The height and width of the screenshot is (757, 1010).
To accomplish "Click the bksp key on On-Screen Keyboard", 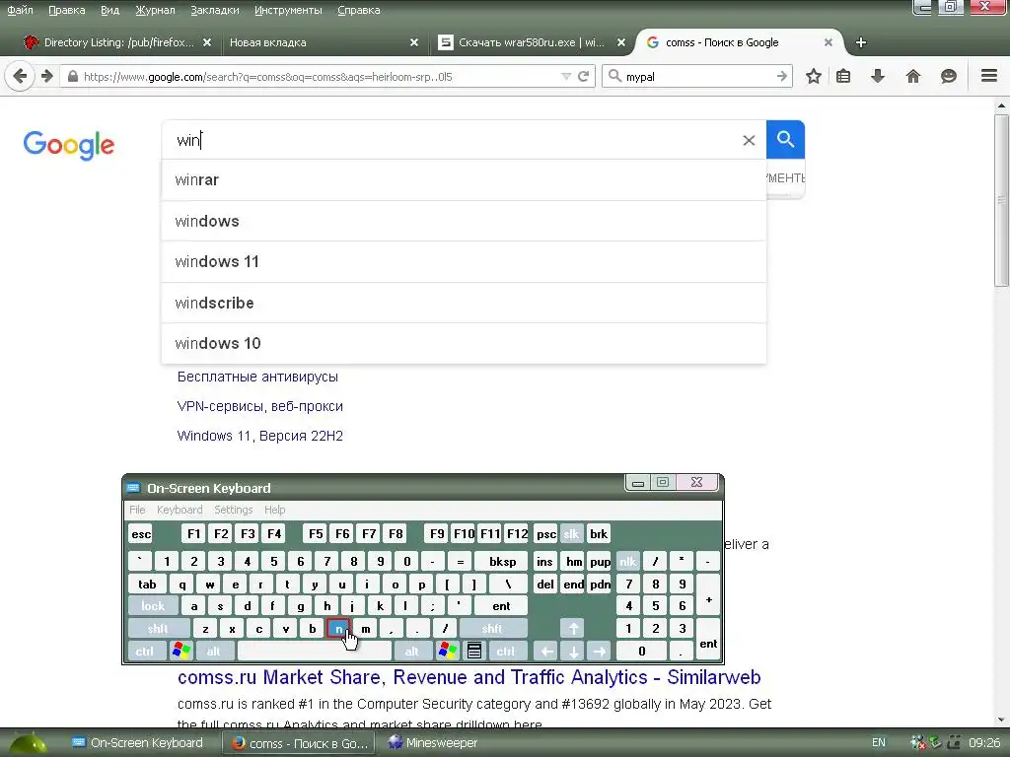I will 502,561.
